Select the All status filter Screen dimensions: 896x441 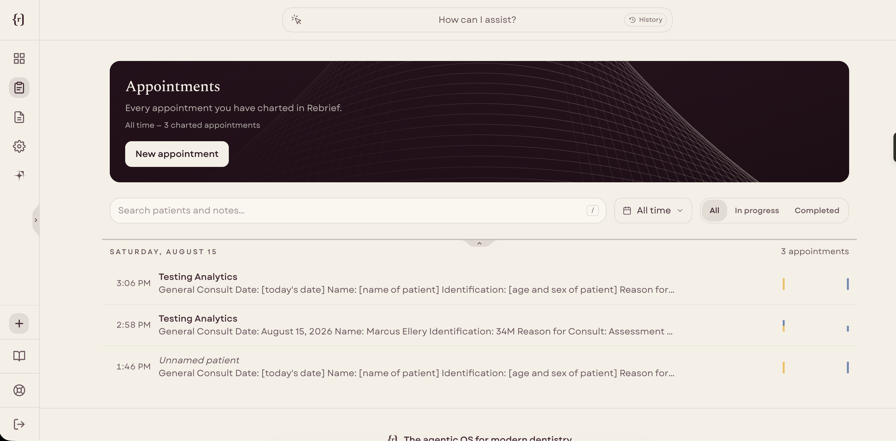[x=714, y=211]
